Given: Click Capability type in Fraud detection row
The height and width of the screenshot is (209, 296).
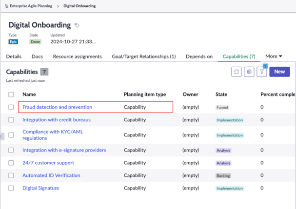Looking at the screenshot, I should pyautogui.click(x=135, y=107).
